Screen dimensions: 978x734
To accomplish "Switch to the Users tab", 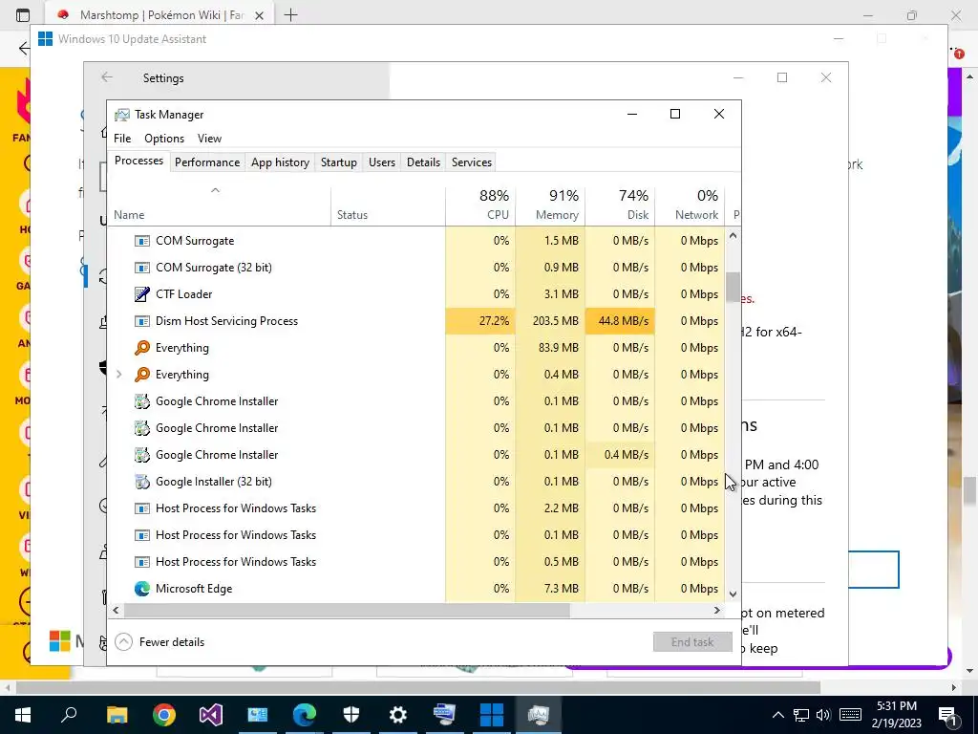I will click(382, 162).
